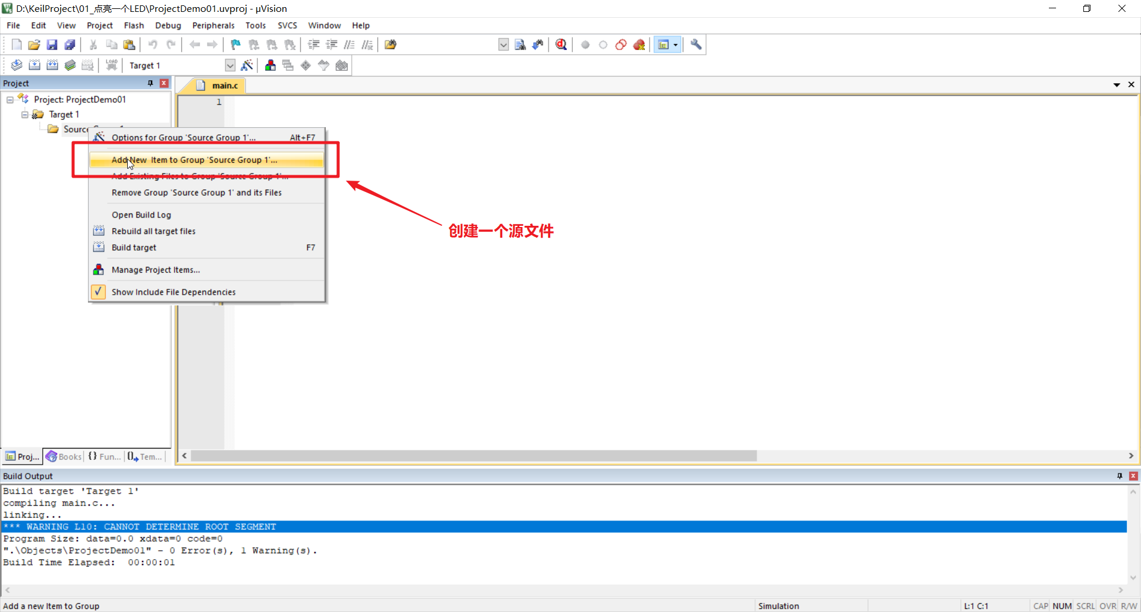Viewport: 1141px width, 612px height.
Task: Choose Rebuild all target files
Action: (x=206, y=231)
